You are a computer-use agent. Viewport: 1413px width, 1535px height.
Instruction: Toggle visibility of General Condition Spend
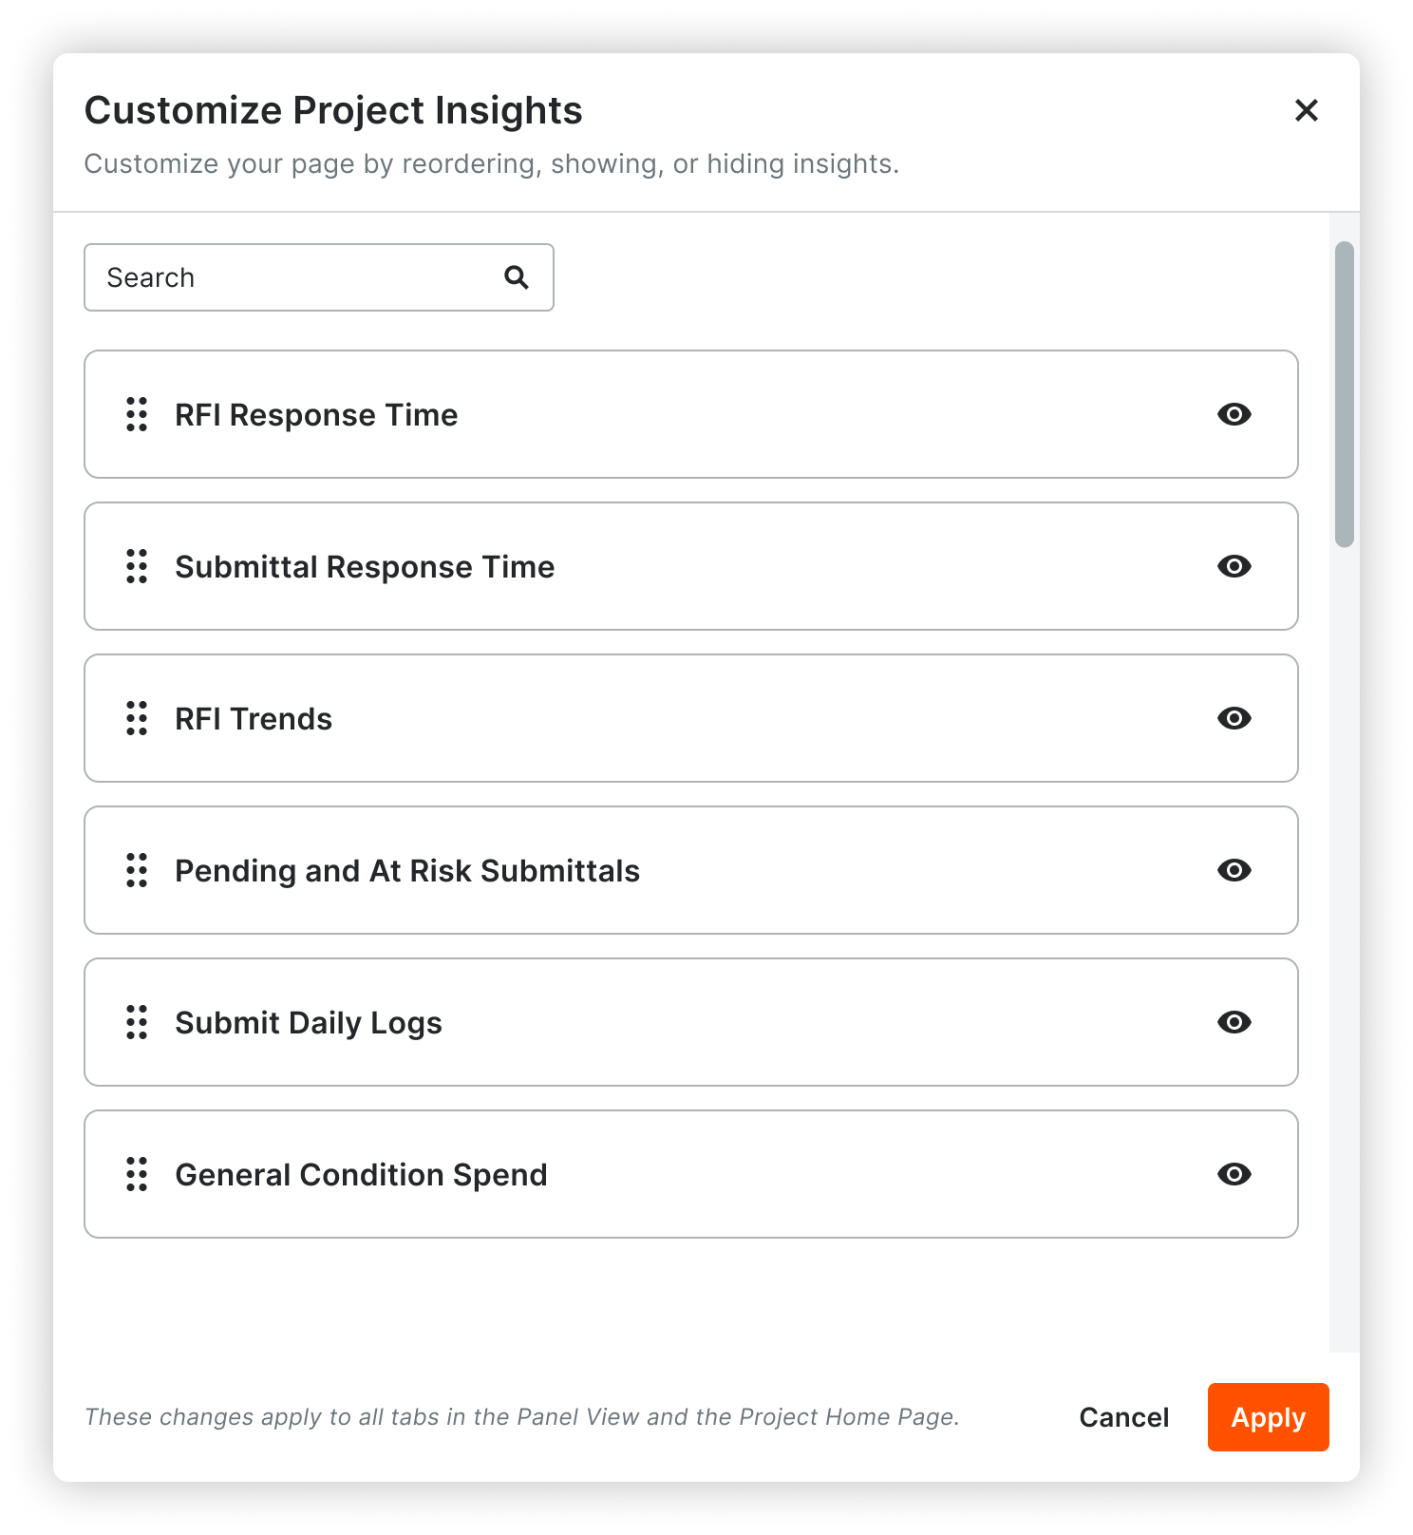[x=1234, y=1174]
